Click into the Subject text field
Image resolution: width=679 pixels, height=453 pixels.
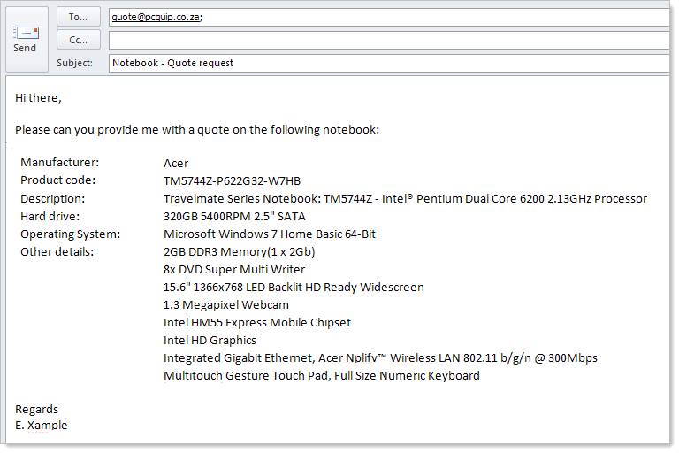(389, 63)
